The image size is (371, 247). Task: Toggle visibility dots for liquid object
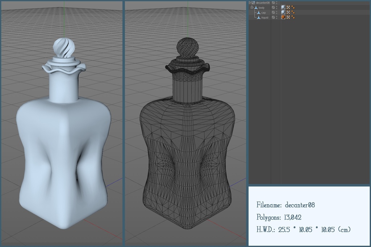[x=276, y=17]
